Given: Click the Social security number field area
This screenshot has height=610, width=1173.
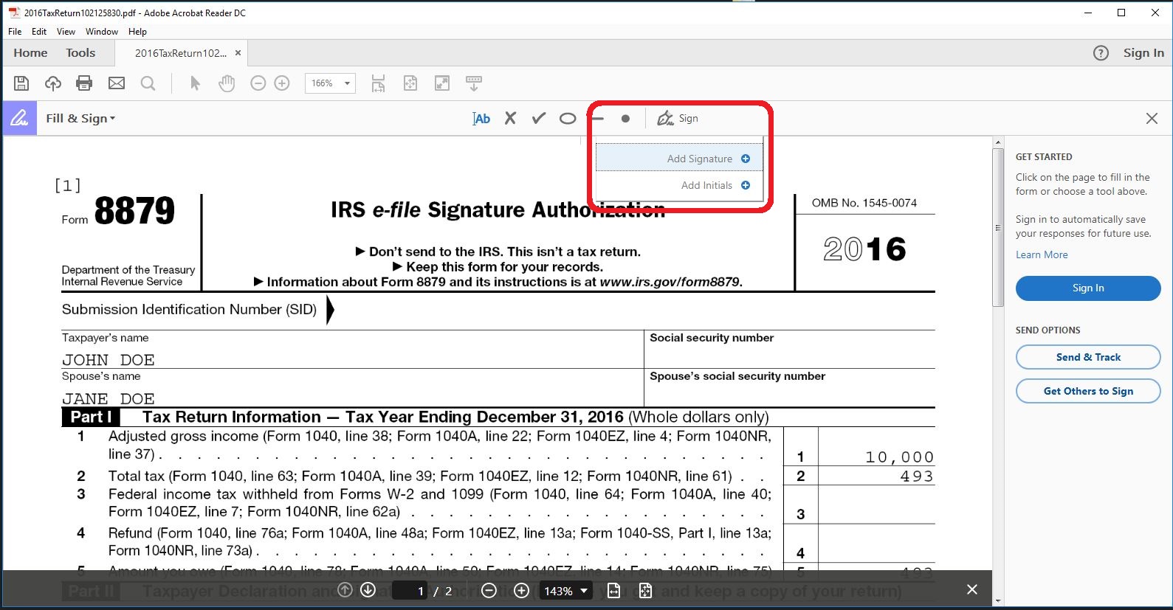Looking at the screenshot, I should pos(789,349).
